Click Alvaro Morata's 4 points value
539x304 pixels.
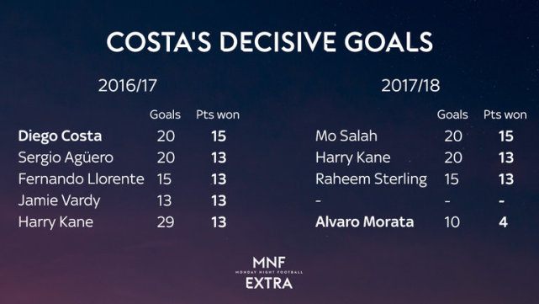tap(503, 222)
